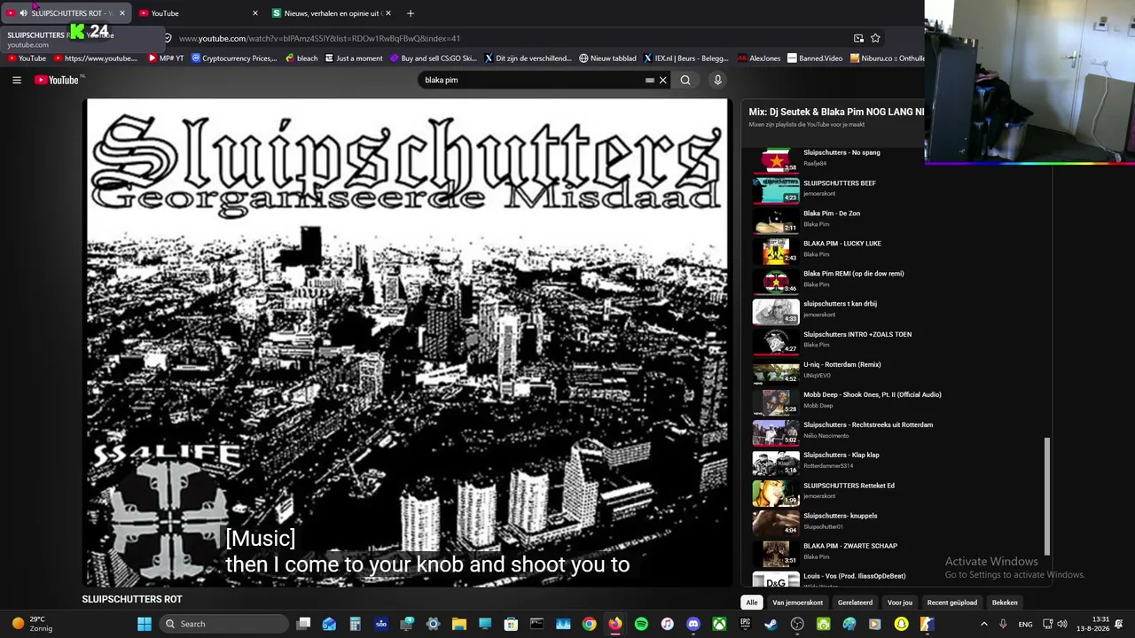The width and height of the screenshot is (1135, 638).
Task: Open Google Chrome from the taskbar
Action: [589, 624]
